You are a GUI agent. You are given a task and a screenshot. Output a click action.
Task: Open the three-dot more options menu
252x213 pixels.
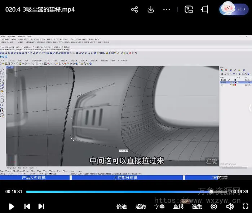click(x=167, y=10)
